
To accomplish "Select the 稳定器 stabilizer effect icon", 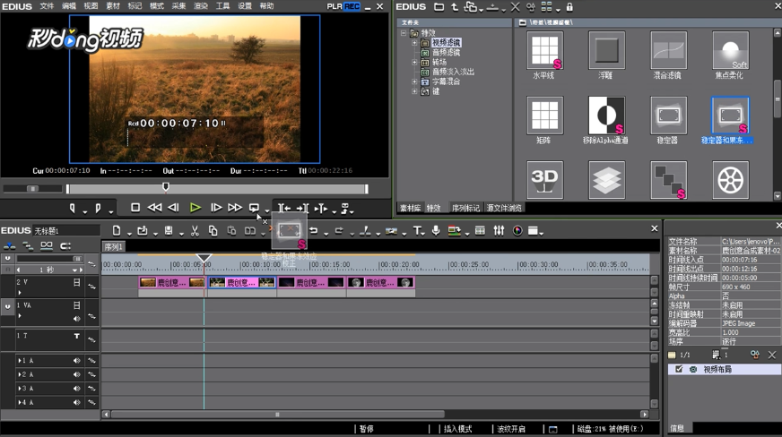I will (668, 116).
